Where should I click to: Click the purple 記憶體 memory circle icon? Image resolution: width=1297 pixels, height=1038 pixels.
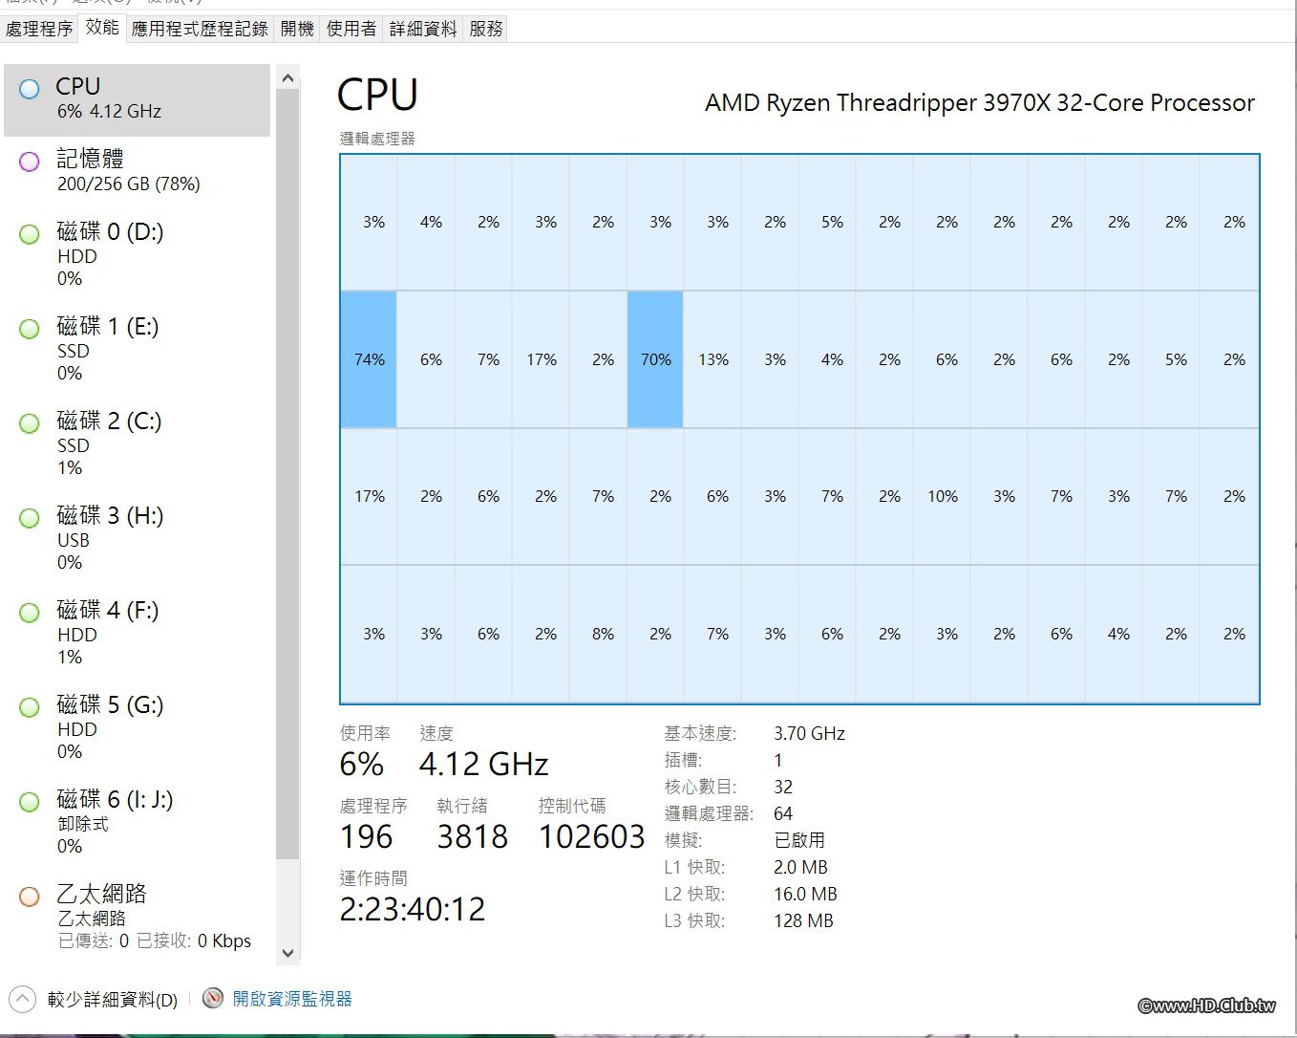pos(30,162)
